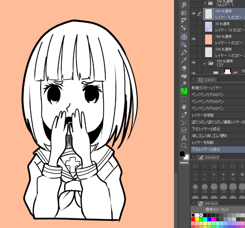Select the Pen tool
Image resolution: width=245 pixels, height=228 pixels.
[x=184, y=53]
